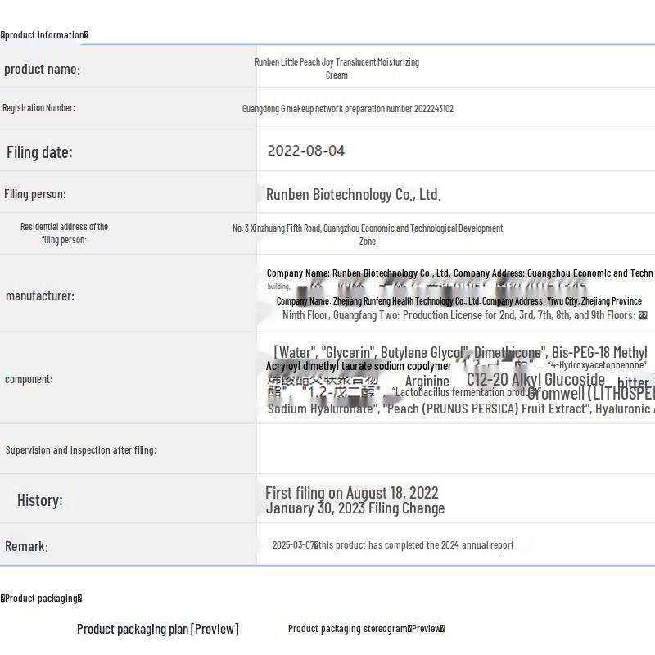Click the 'product information' section heading
Viewport: 655px width, 655px height.
point(44,35)
